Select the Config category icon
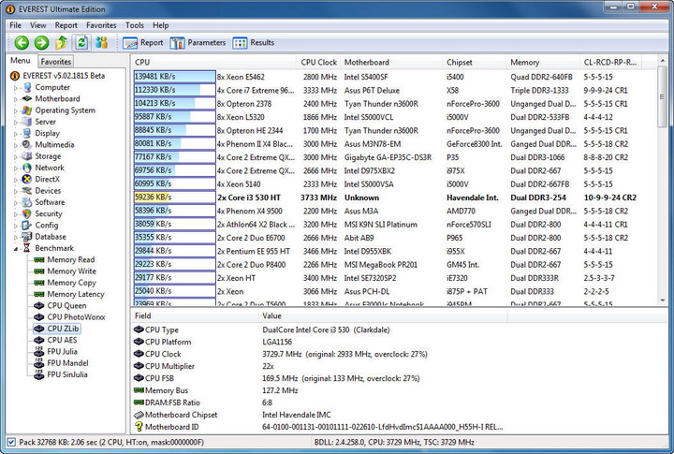 (27, 225)
